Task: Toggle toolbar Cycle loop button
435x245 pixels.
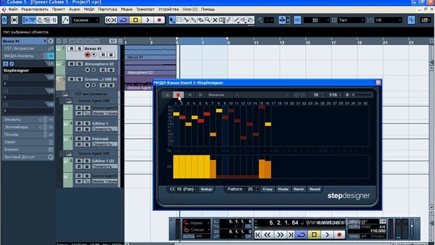Action: pos(123,20)
